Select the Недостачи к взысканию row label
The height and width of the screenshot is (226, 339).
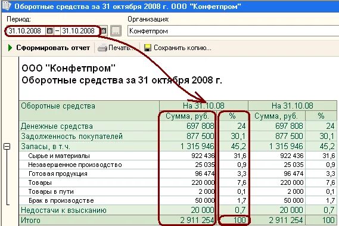tap(64, 210)
